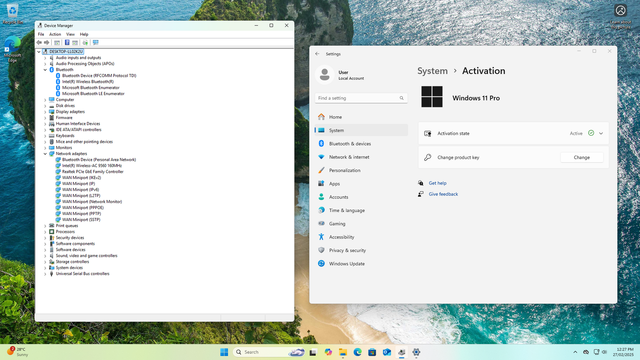Image resolution: width=640 pixels, height=360 pixels.
Task: Collapse the Network adapters tree node
Action: [45, 154]
